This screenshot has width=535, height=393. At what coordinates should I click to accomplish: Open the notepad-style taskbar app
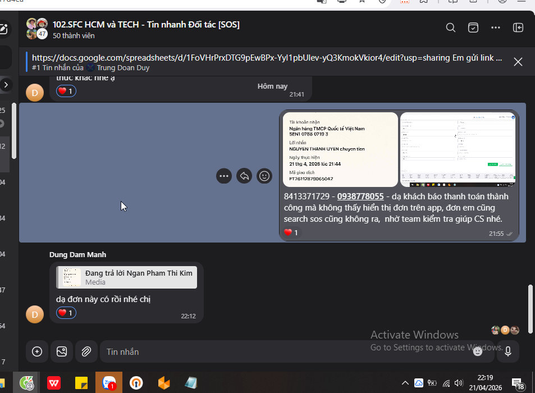(x=191, y=383)
